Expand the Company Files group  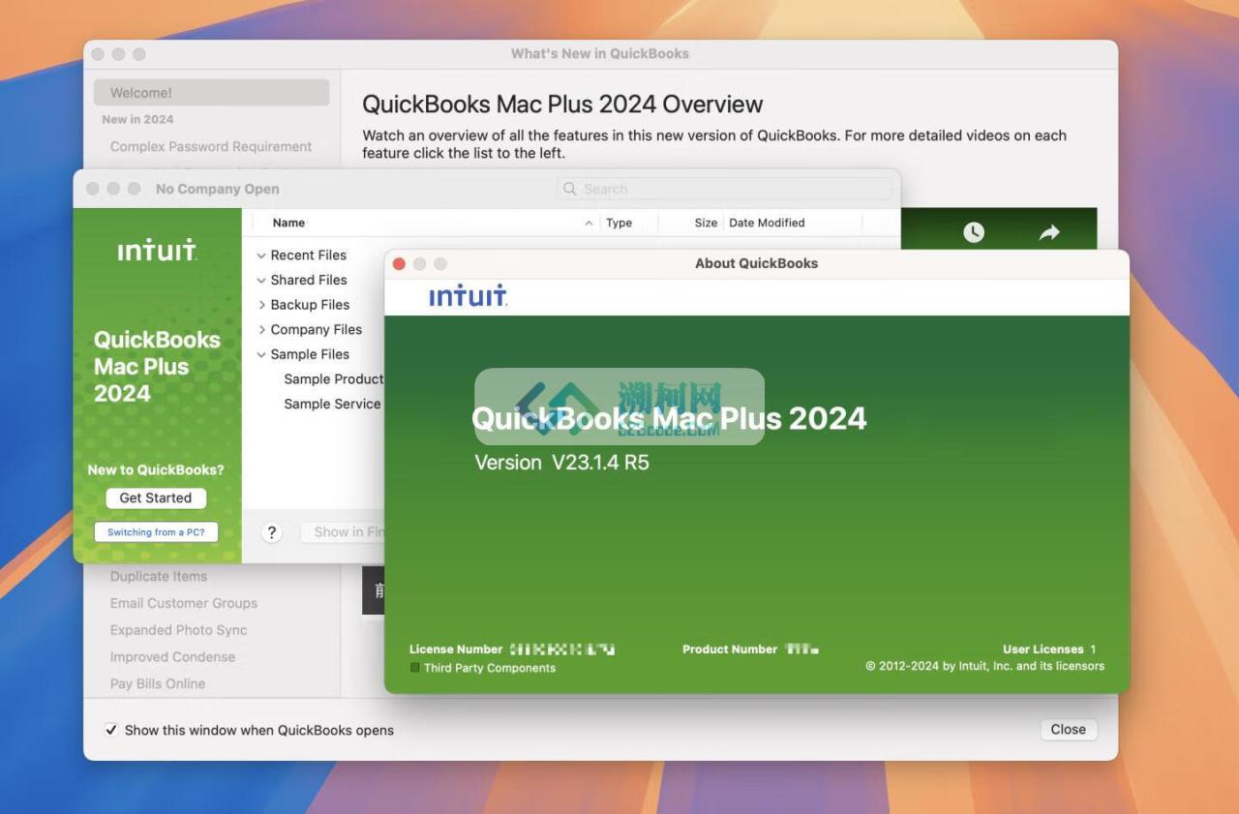click(261, 330)
